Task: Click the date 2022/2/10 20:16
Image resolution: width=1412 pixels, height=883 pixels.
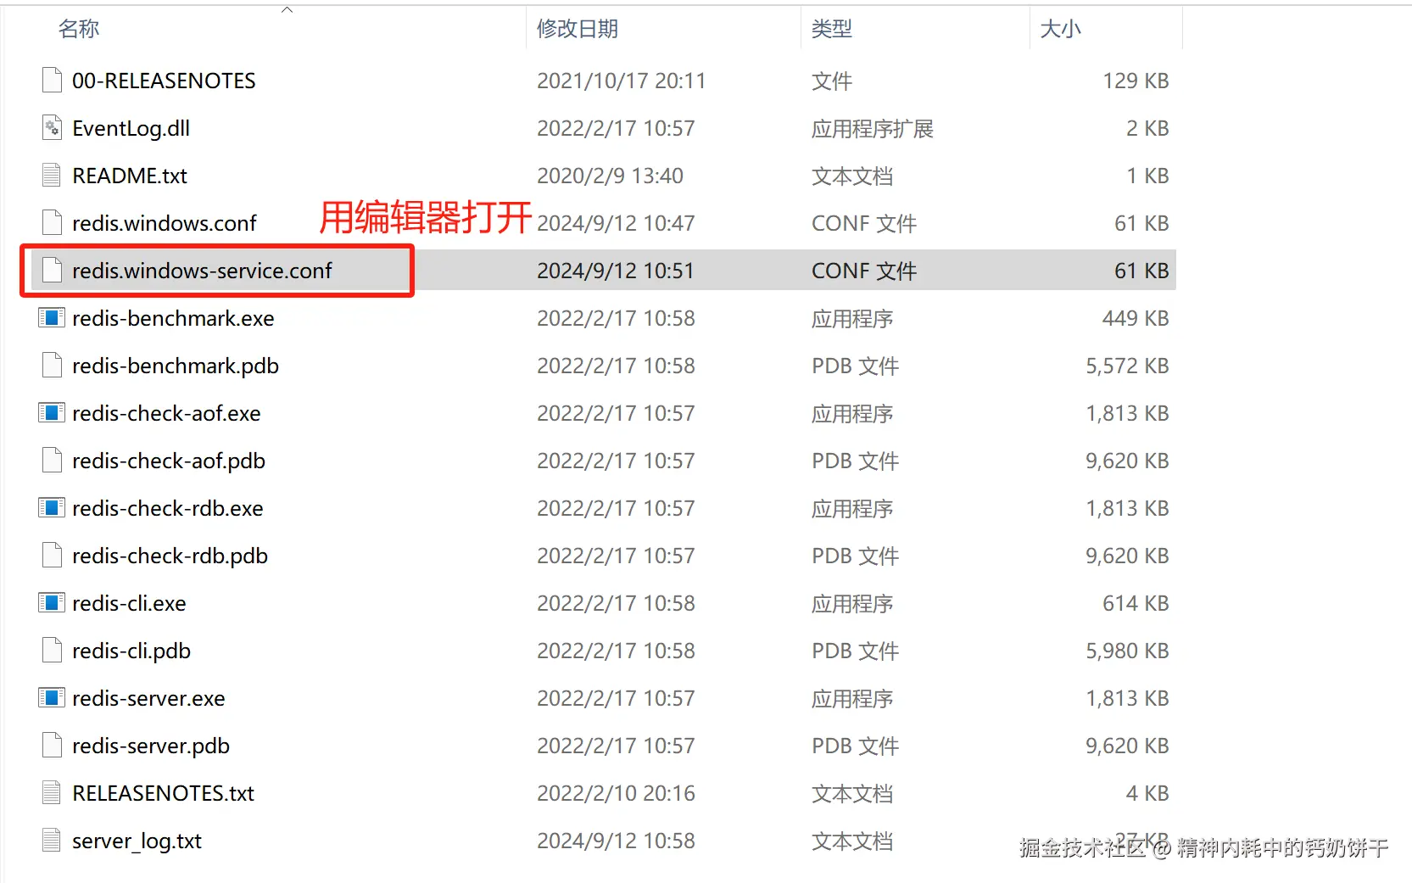Action: pos(616,793)
